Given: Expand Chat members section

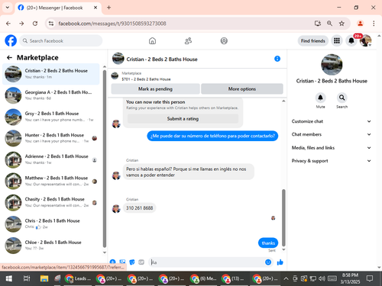Looking at the screenshot, I should pyautogui.click(x=332, y=134).
